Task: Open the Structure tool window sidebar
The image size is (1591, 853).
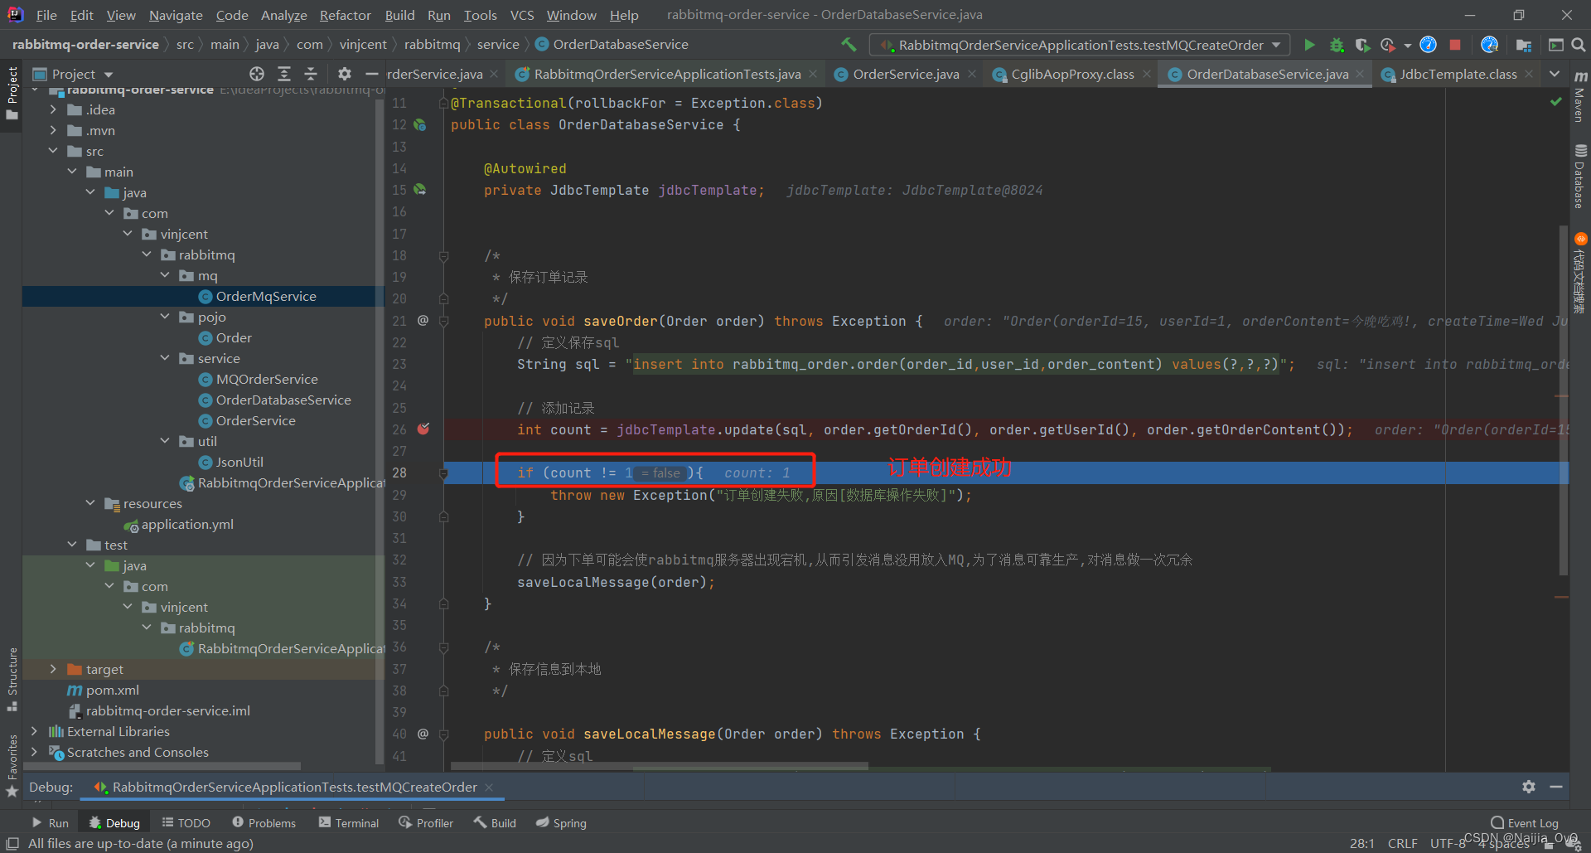Action: pos(12,679)
